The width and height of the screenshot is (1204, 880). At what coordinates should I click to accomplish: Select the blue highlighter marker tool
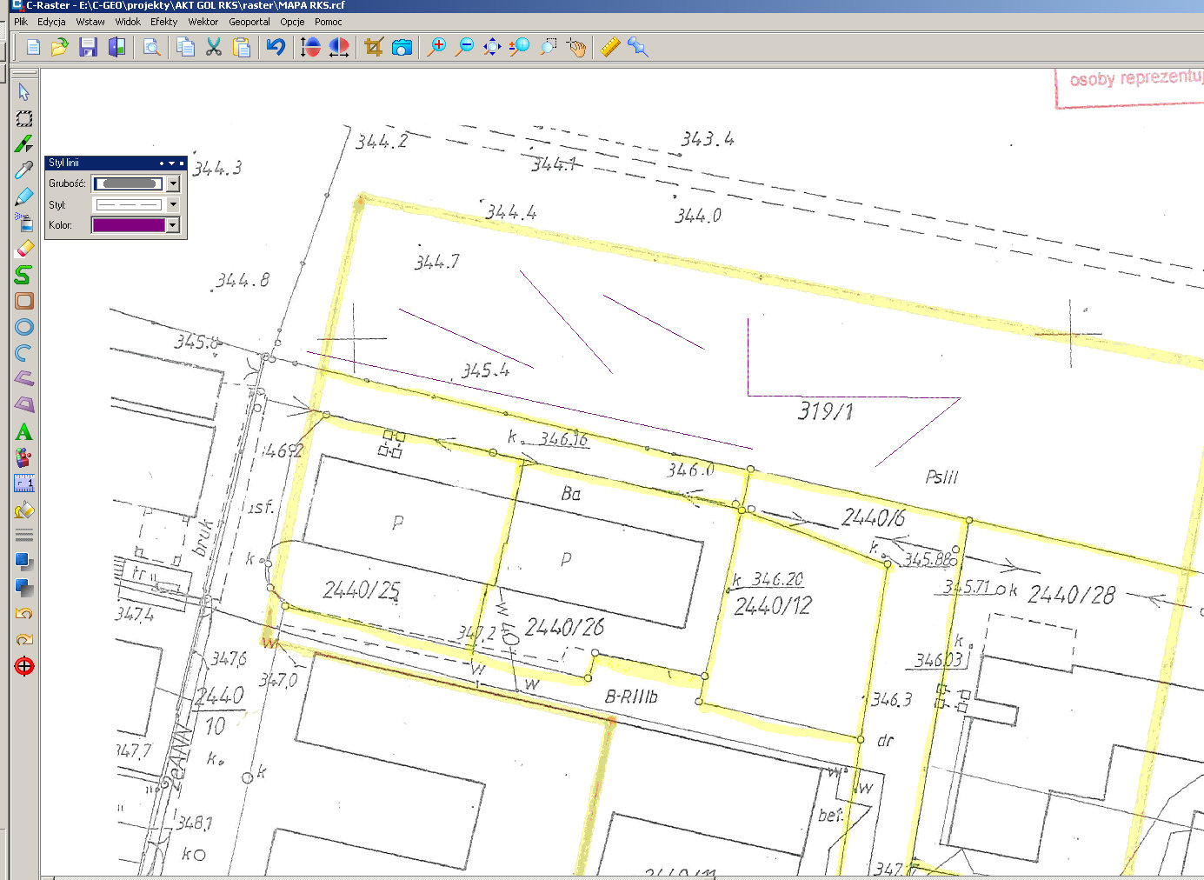click(x=24, y=197)
